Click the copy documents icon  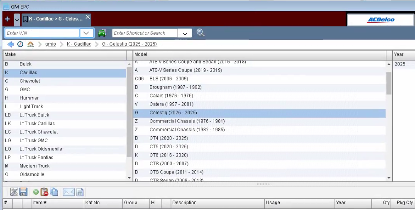(54, 192)
